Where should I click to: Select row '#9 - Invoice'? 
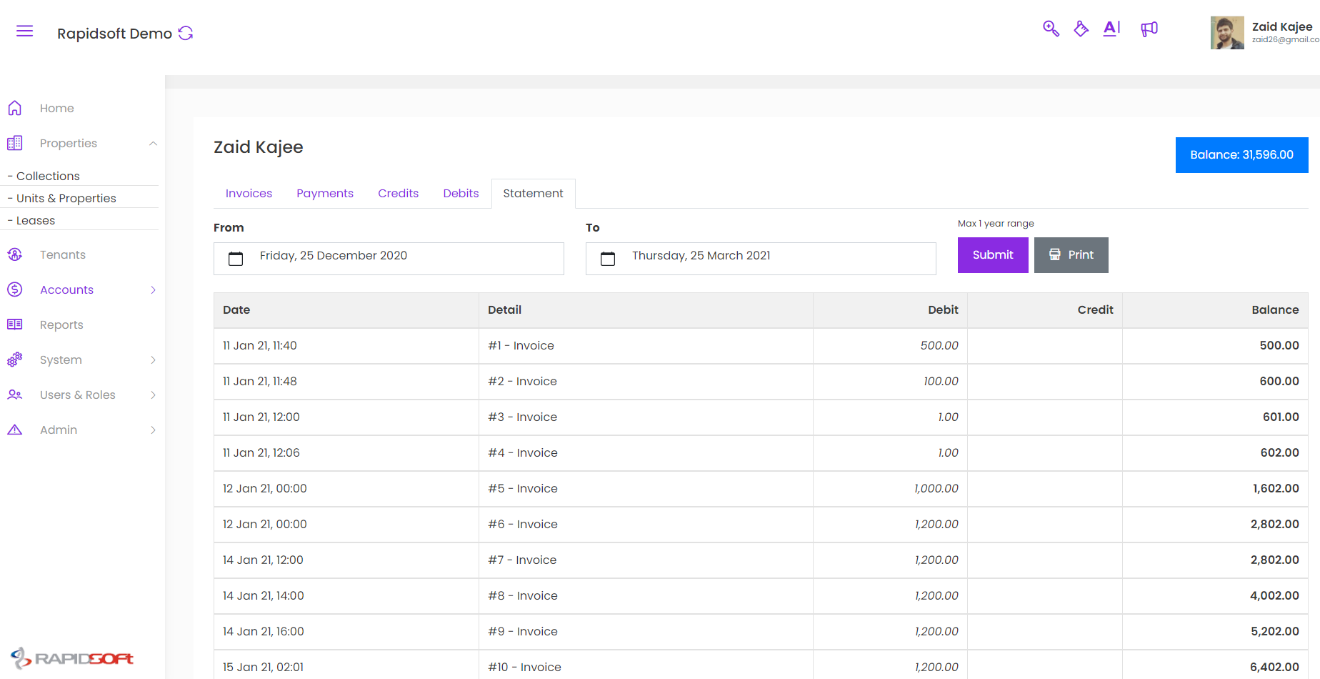pyautogui.click(x=761, y=632)
